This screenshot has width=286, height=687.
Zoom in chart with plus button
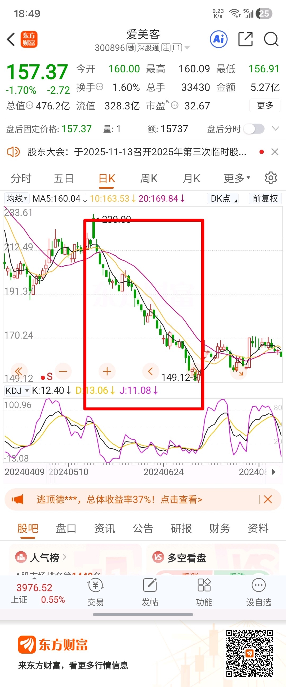107,371
